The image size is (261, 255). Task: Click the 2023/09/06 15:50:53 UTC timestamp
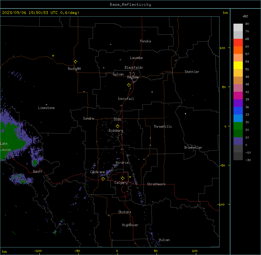coord(30,13)
